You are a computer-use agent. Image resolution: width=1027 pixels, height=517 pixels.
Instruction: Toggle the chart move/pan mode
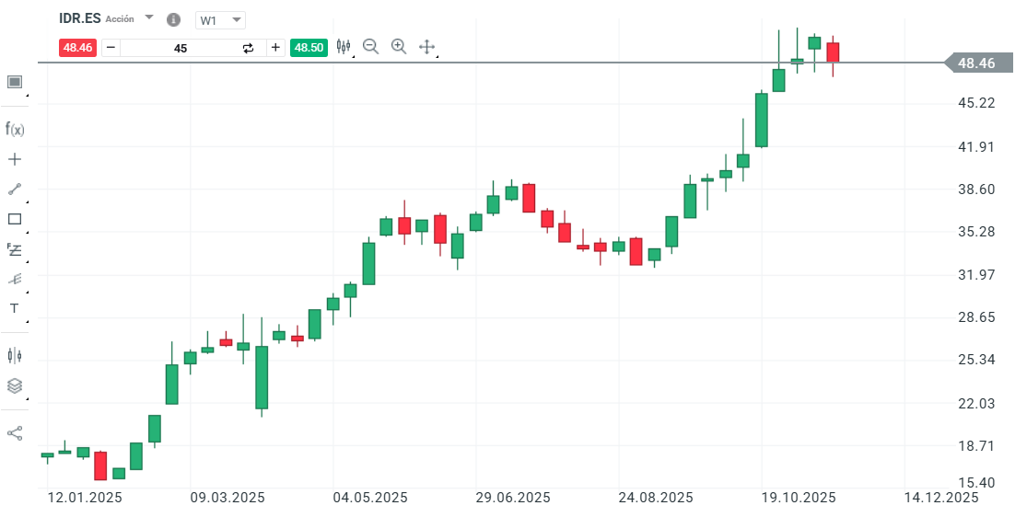[426, 46]
